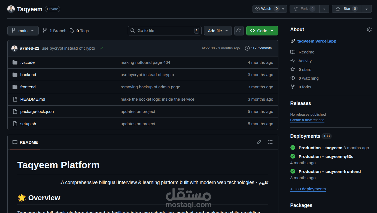Click the frontend folder icon

(x=15, y=87)
